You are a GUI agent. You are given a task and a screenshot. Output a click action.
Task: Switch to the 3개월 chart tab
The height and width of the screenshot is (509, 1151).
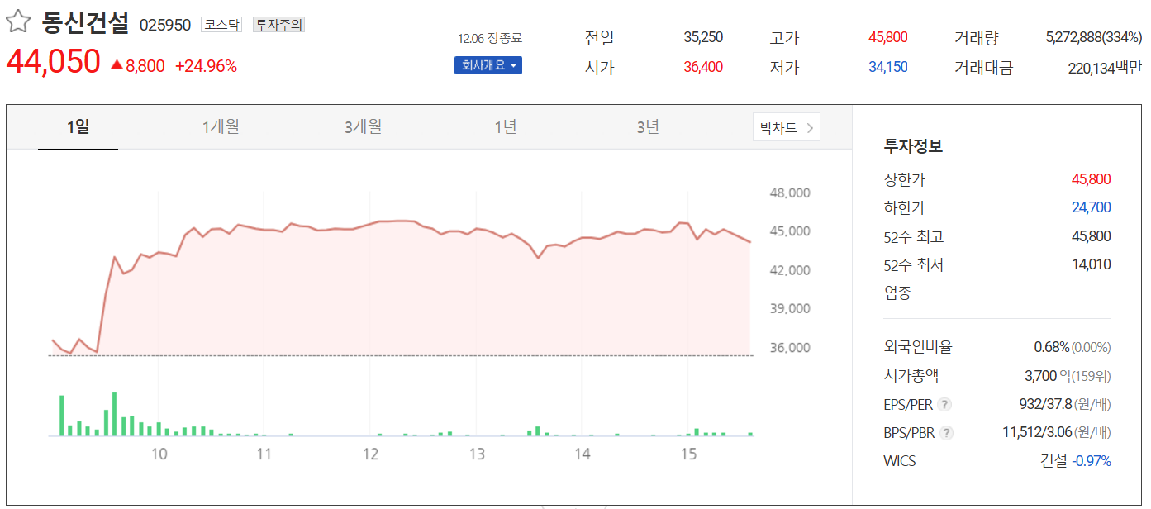pyautogui.click(x=362, y=126)
